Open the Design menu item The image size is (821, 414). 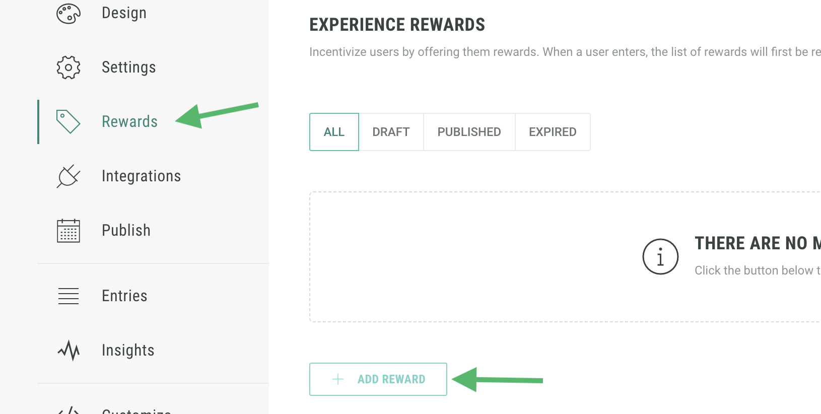point(124,13)
